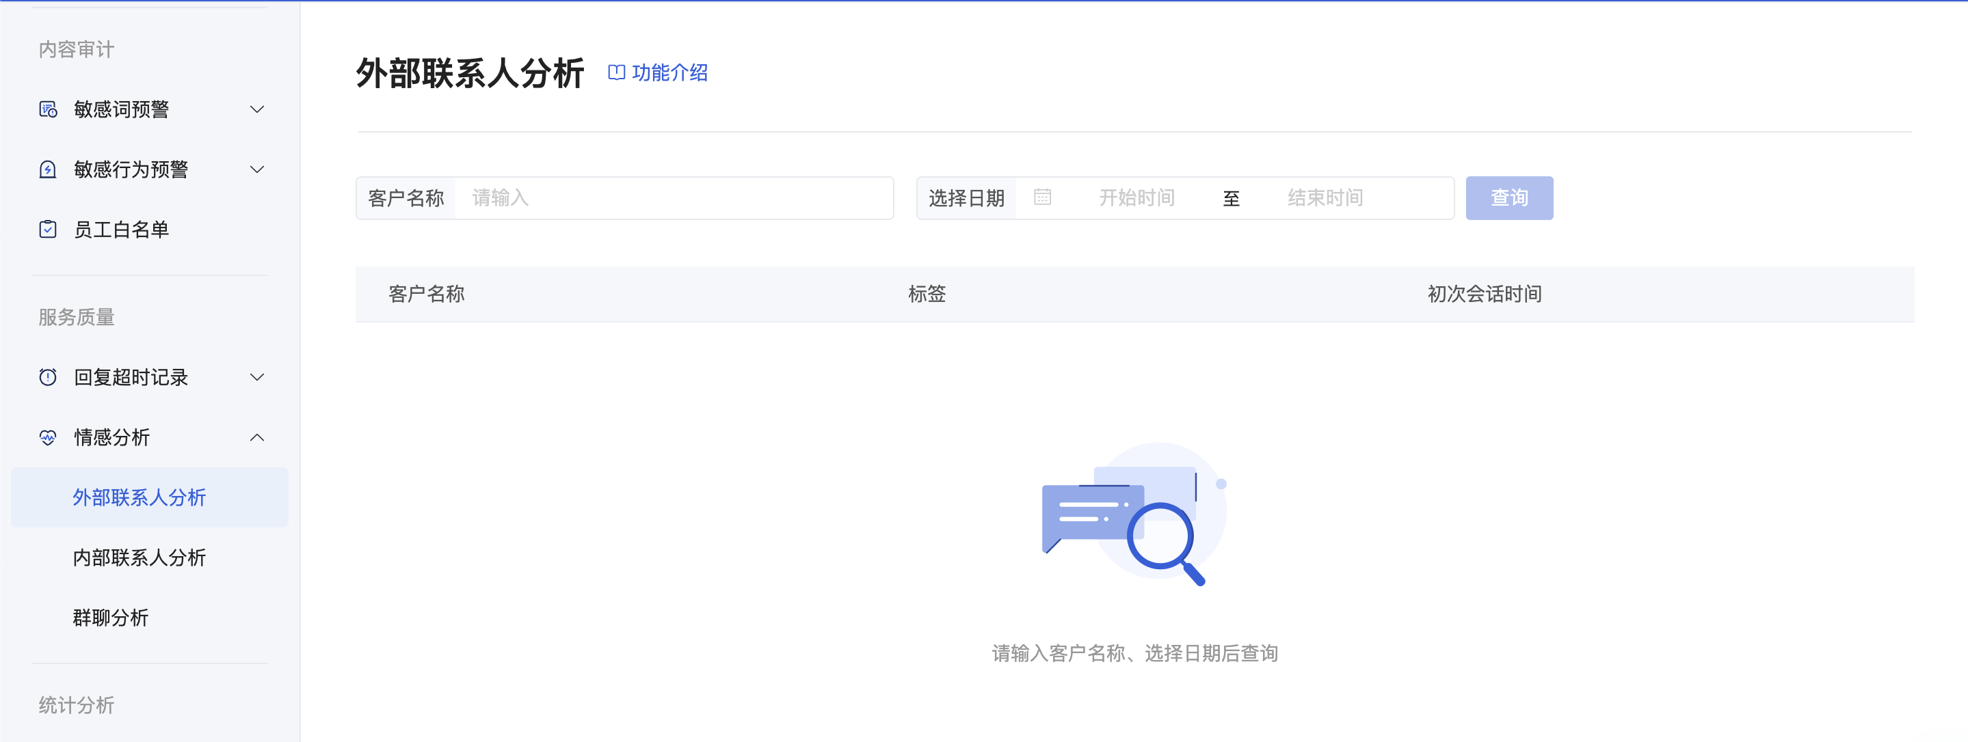Click the 查询 button

[x=1509, y=197]
